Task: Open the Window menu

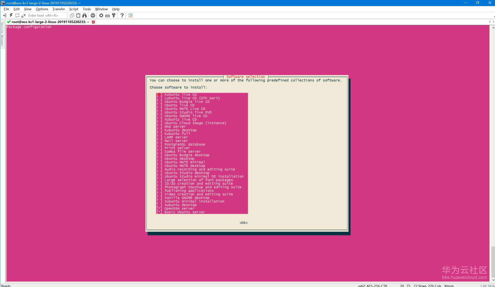Action: [102, 9]
